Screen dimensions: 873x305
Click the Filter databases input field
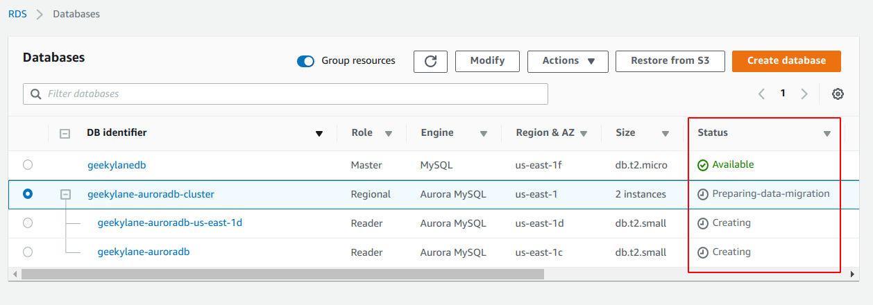click(x=285, y=94)
